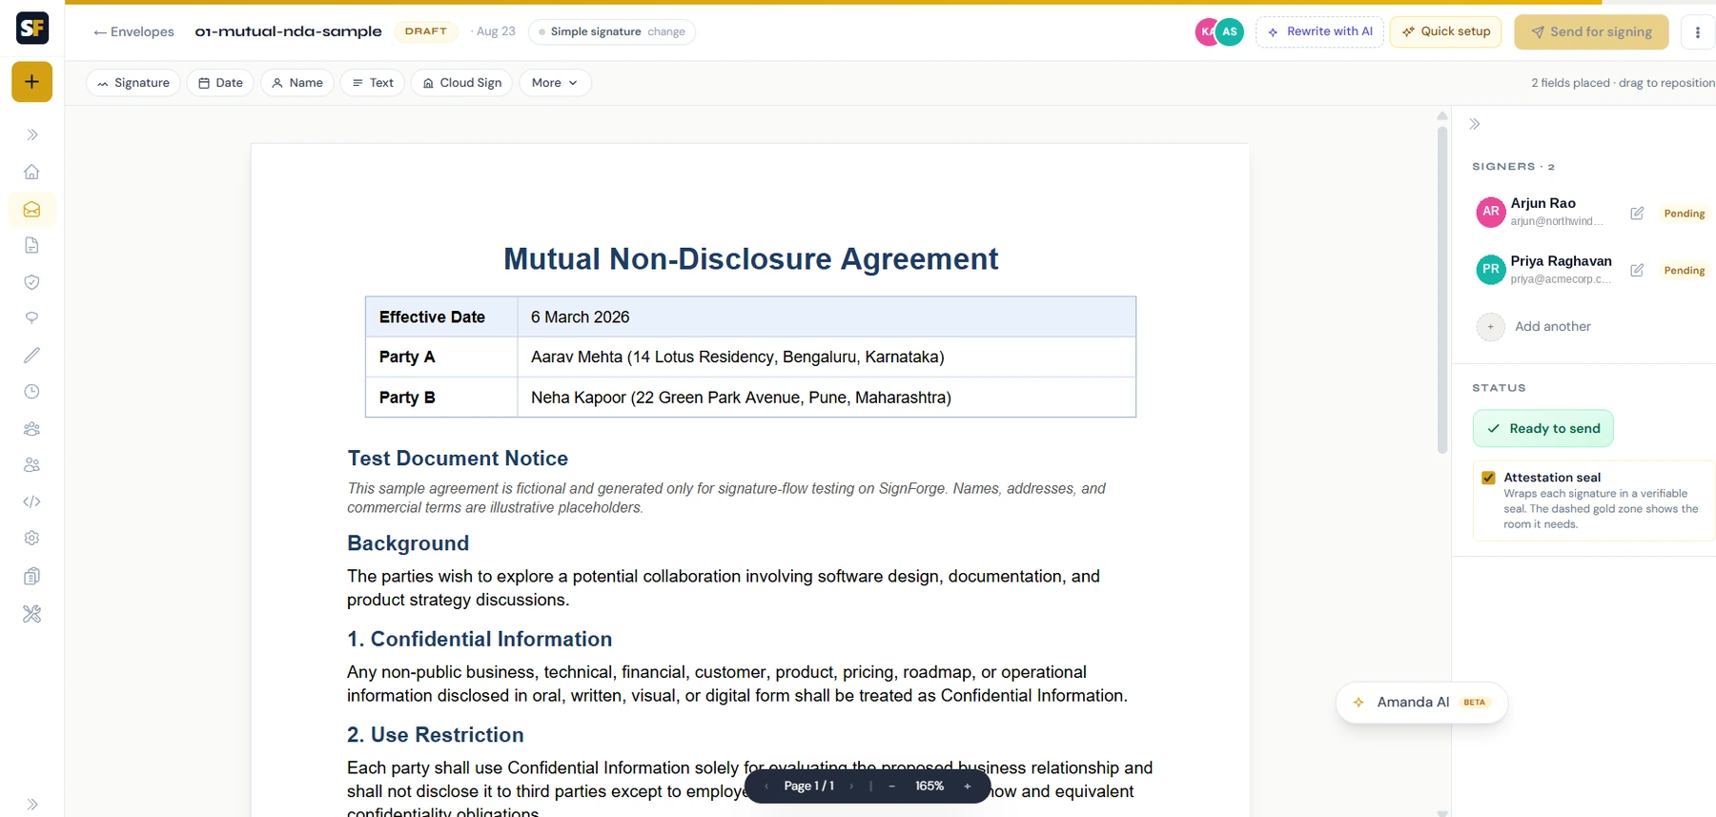This screenshot has height=817, width=1716.
Task: Zoom out with the minus button
Action: pyautogui.click(x=891, y=786)
